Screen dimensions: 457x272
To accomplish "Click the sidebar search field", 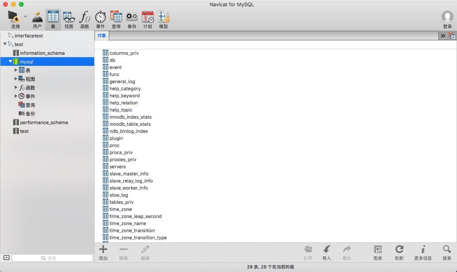I will 52,258.
